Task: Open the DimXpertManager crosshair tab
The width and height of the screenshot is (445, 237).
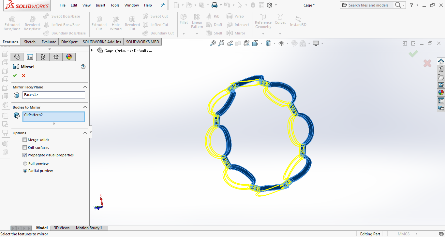Action: [56, 57]
